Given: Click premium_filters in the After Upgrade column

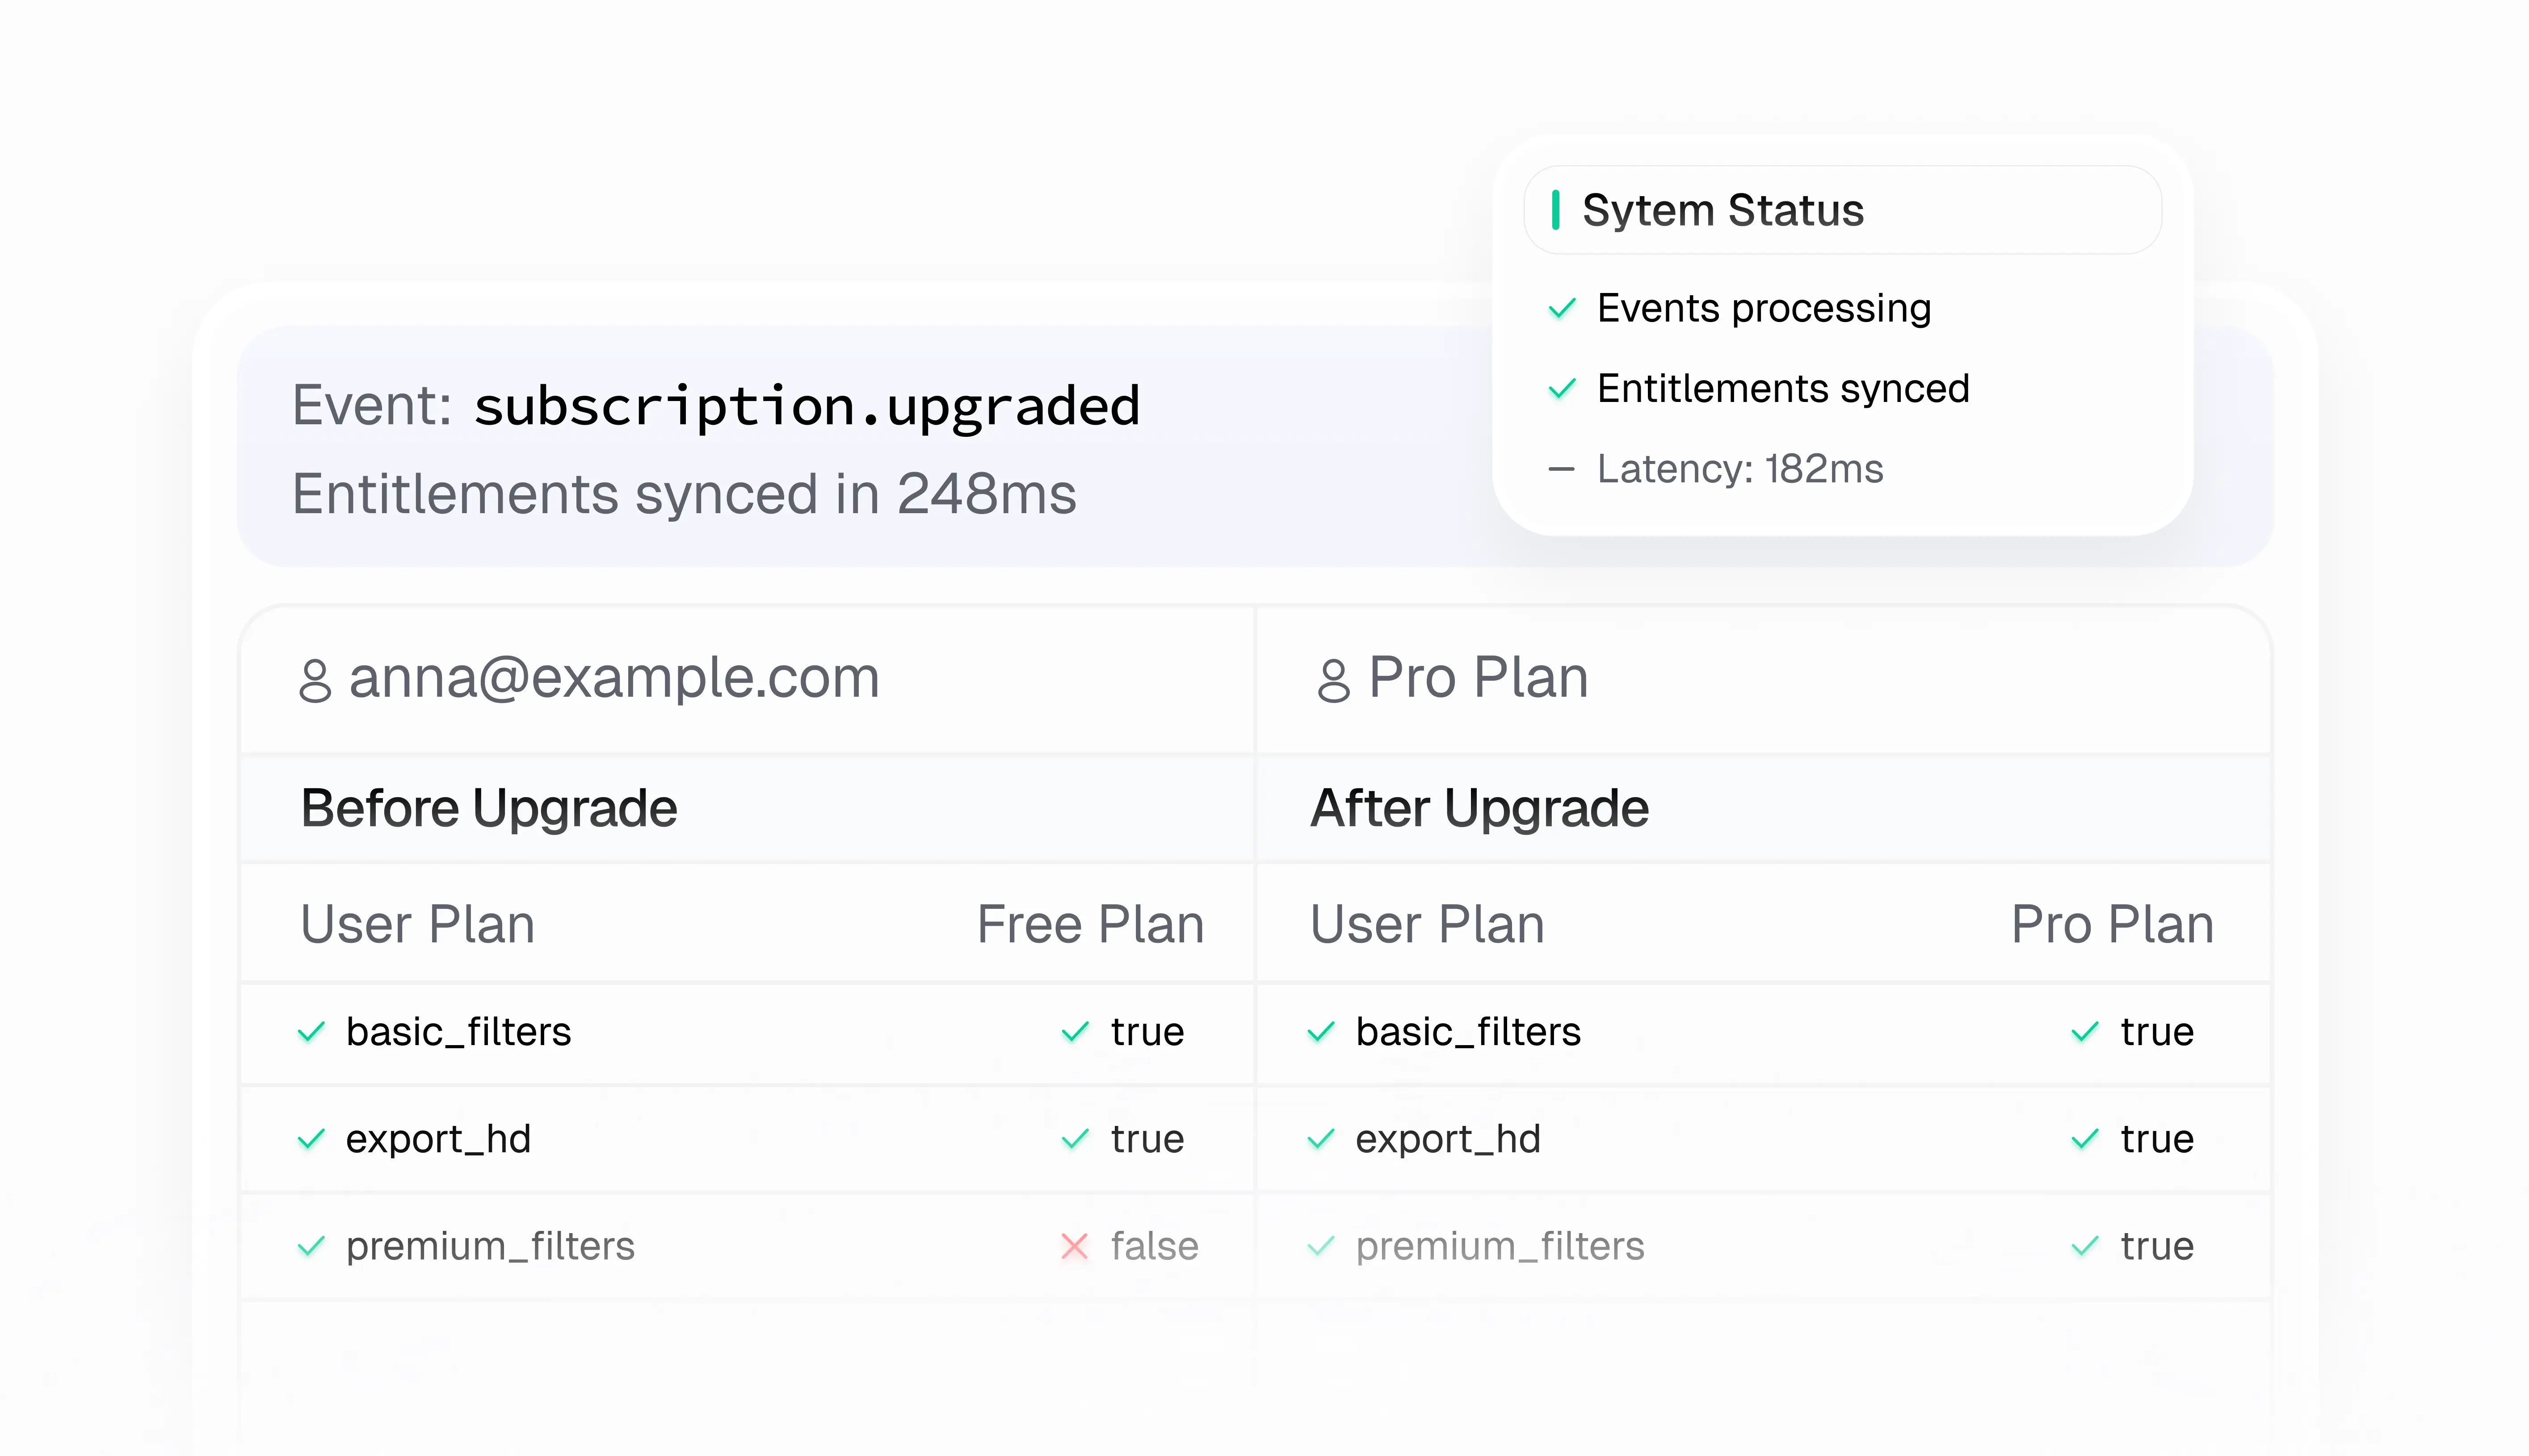Looking at the screenshot, I should tap(1500, 1247).
